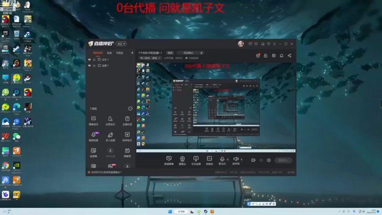Open the 房管助手 tool

pyautogui.click(x=110, y=121)
